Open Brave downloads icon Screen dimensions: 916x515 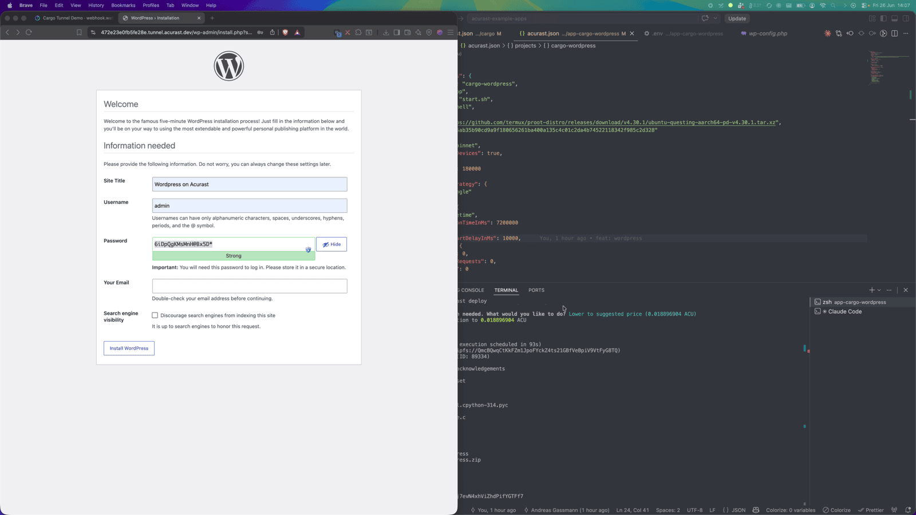coord(386,33)
